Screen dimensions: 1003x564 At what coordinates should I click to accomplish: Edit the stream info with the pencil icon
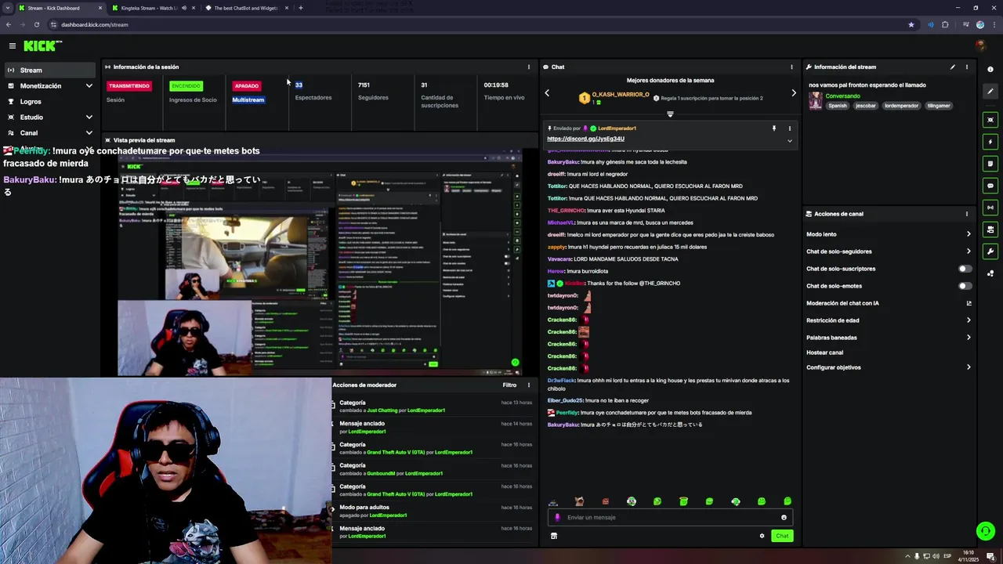point(953,67)
